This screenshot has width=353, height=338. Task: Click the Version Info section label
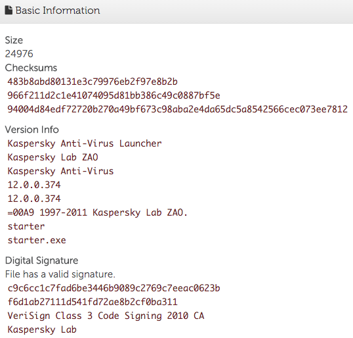(x=32, y=130)
